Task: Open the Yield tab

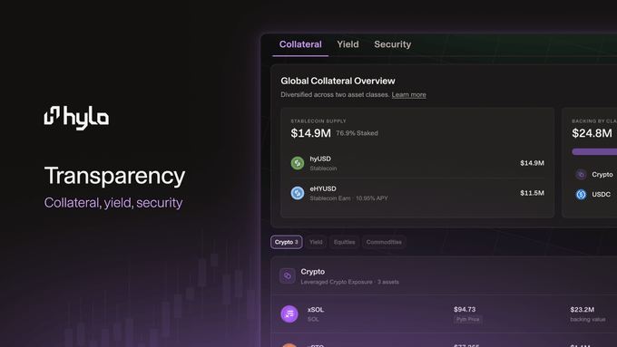Action: pyautogui.click(x=348, y=44)
